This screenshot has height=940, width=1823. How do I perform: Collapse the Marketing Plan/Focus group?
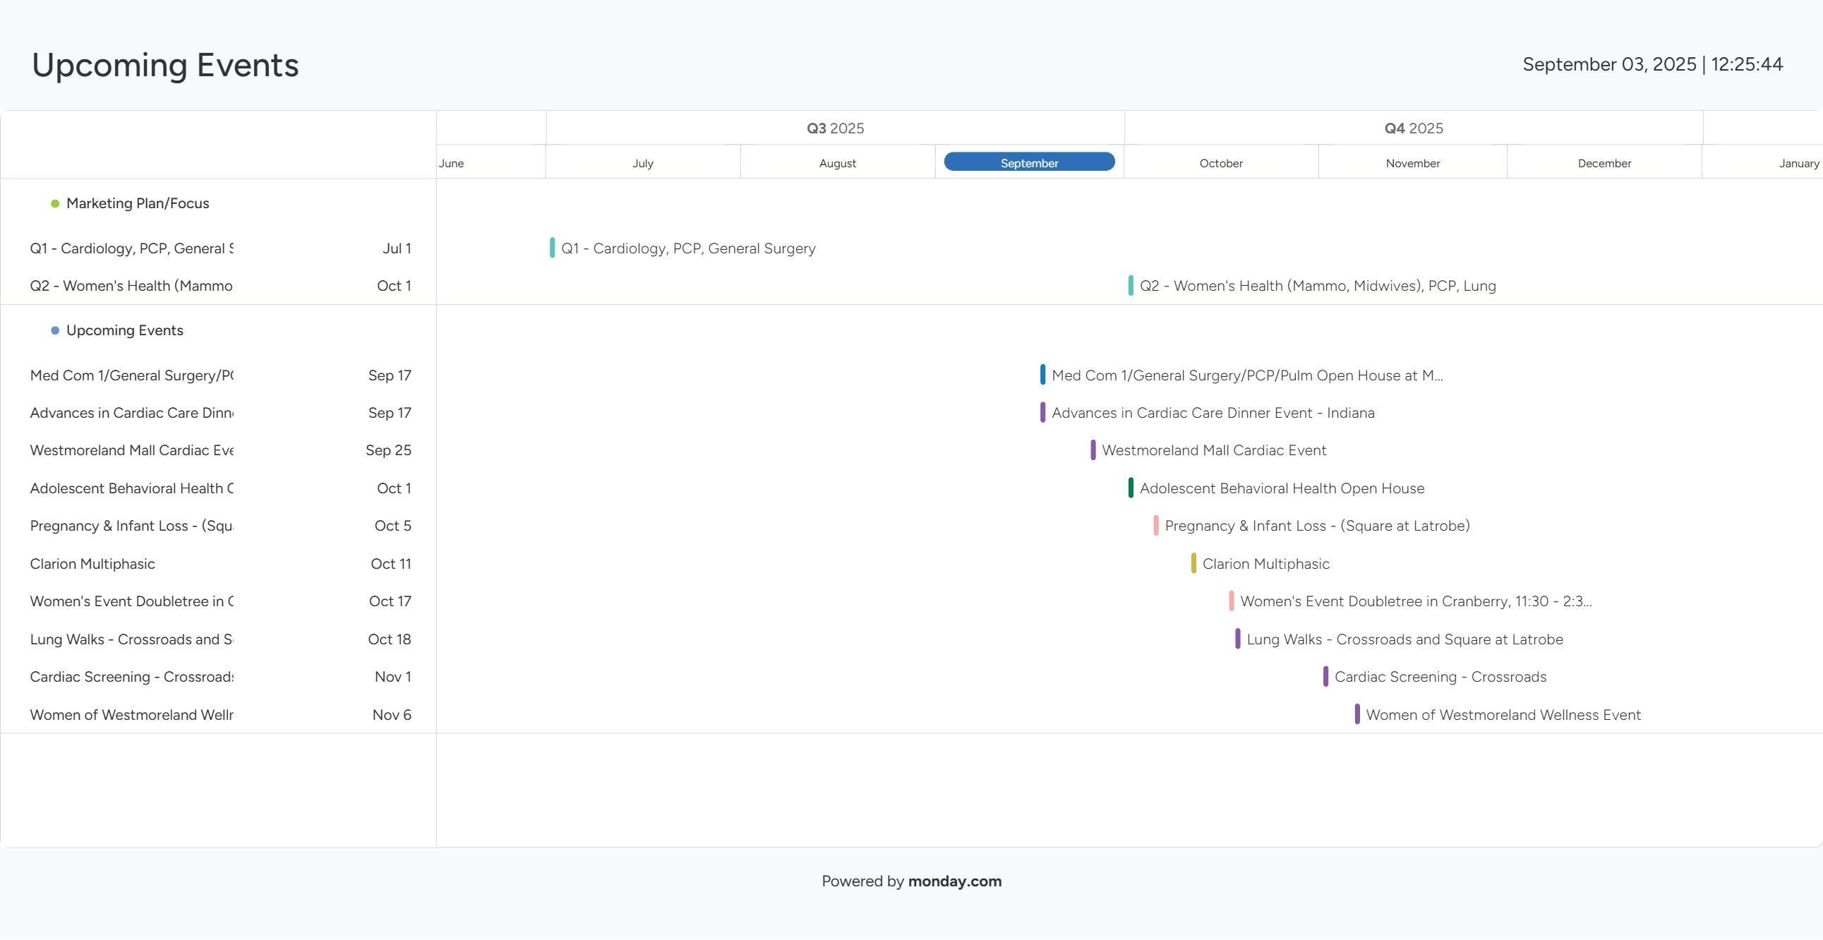pos(138,204)
